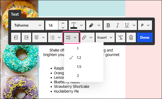Click the bullet list icon

pos(52,37)
